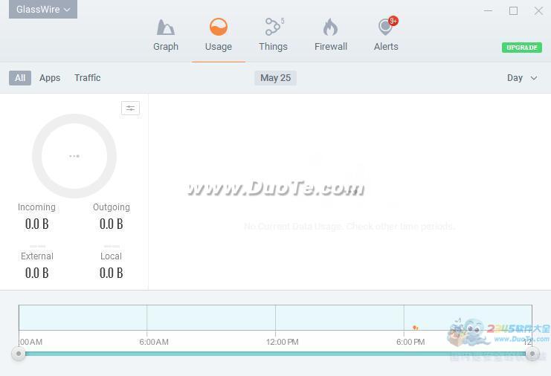Open the Alerts pin icon
This screenshot has width=551, height=376.
384,27
